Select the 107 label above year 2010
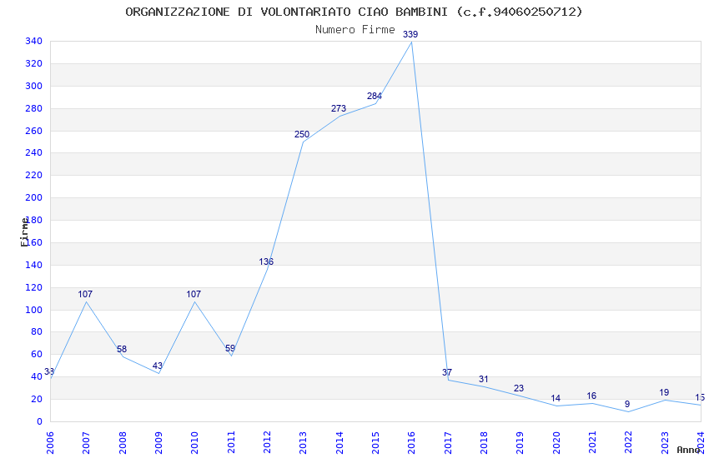This screenshot has height=458, width=709. pyautogui.click(x=194, y=294)
